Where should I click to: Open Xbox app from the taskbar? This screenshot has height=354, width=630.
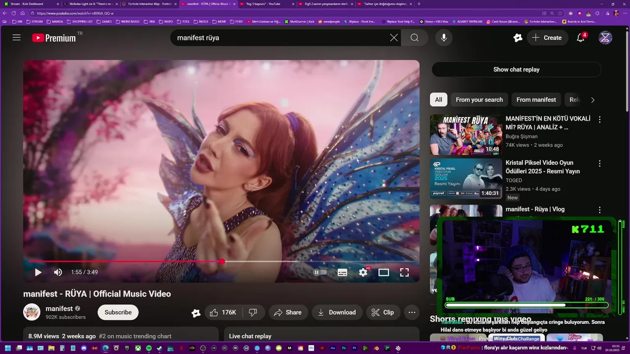point(138,348)
